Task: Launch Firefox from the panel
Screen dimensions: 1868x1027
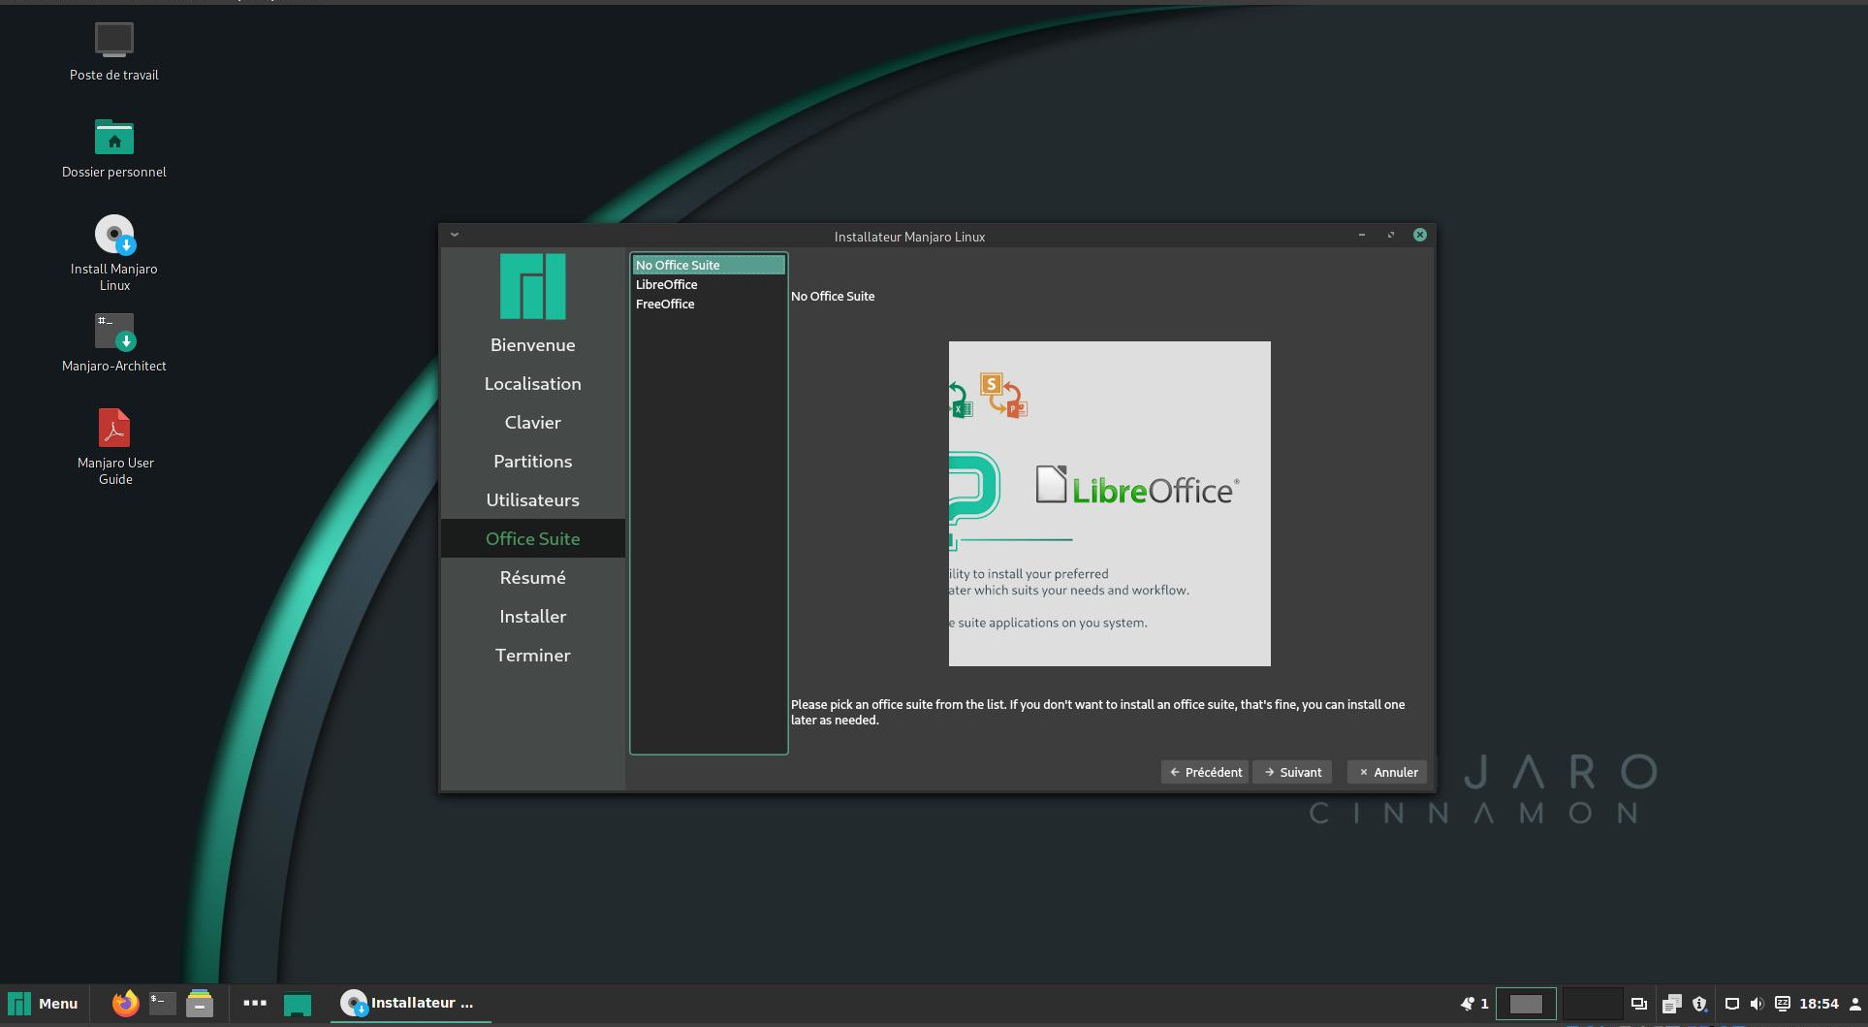Action: 125,1004
